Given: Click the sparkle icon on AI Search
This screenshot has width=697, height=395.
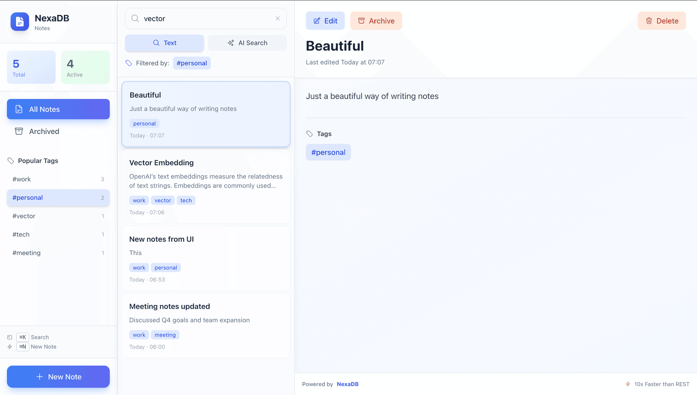Looking at the screenshot, I should point(231,43).
